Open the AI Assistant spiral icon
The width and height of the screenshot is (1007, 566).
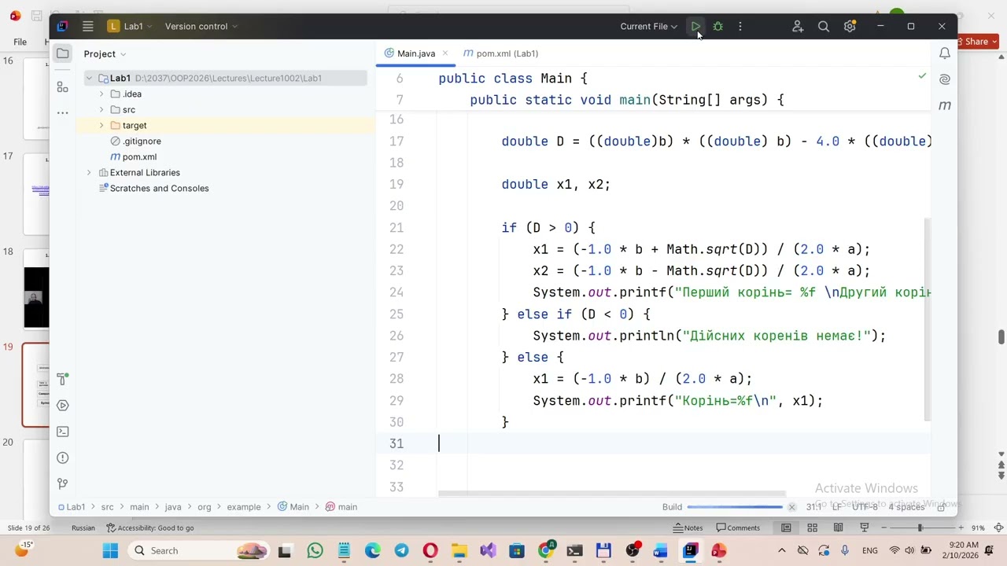[x=945, y=79]
